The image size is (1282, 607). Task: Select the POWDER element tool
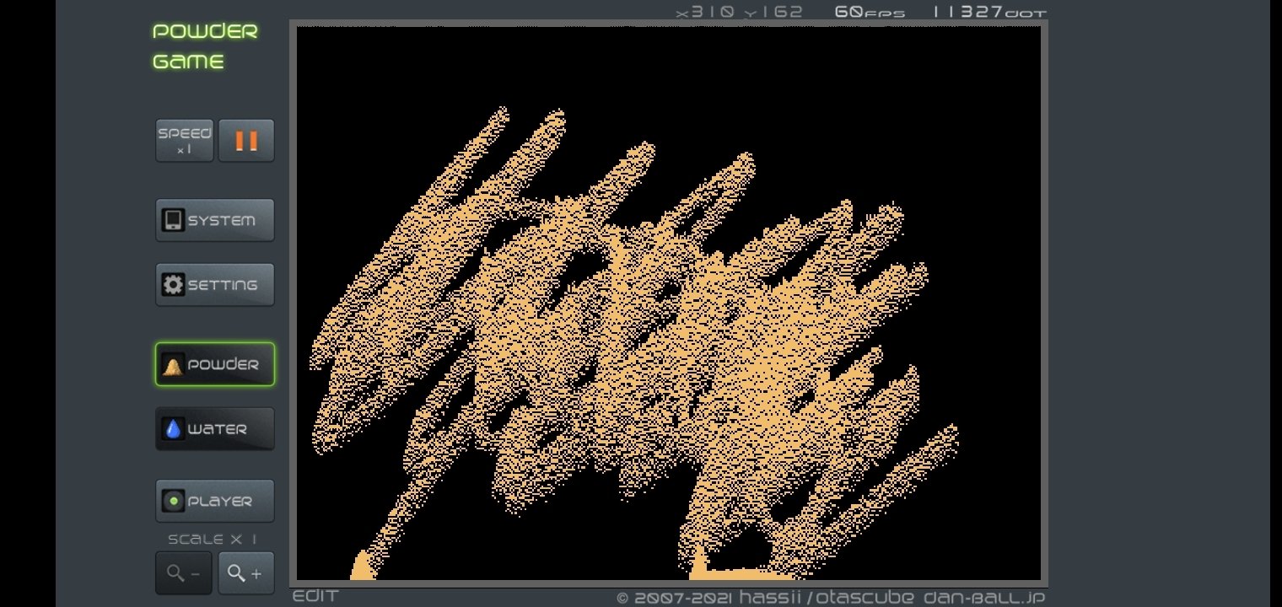pos(215,364)
